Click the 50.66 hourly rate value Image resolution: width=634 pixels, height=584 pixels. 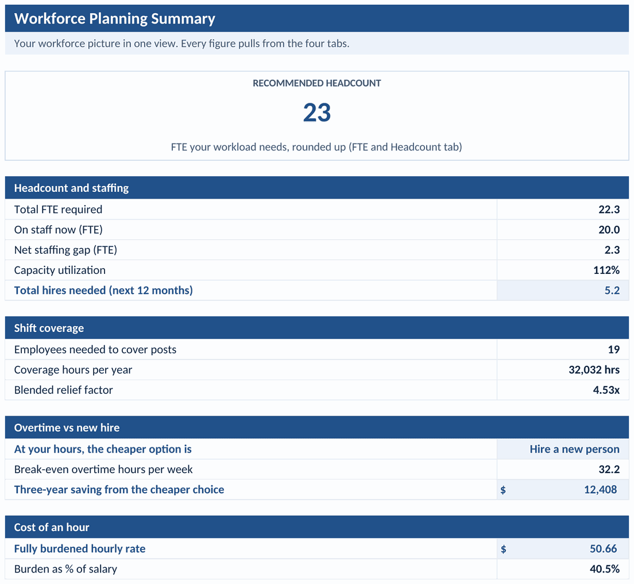[x=603, y=548]
